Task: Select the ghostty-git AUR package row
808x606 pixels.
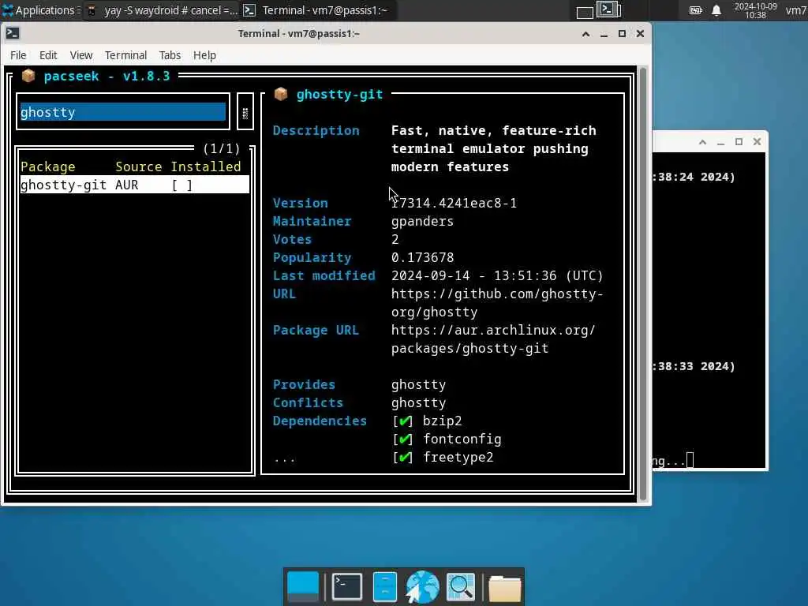Action: [x=134, y=185]
